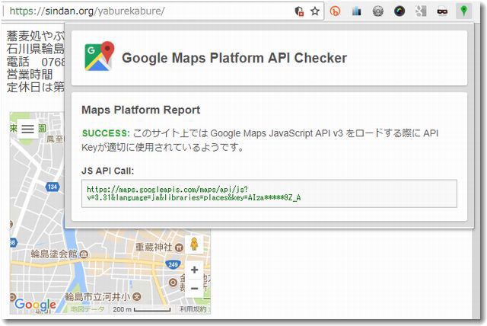Pick the Street View pegman on the map
The height and width of the screenshot is (326, 487).
coord(195,244)
